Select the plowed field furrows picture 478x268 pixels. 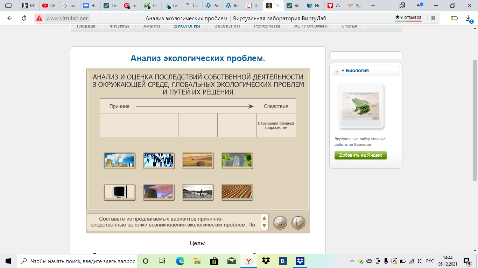[x=237, y=192]
